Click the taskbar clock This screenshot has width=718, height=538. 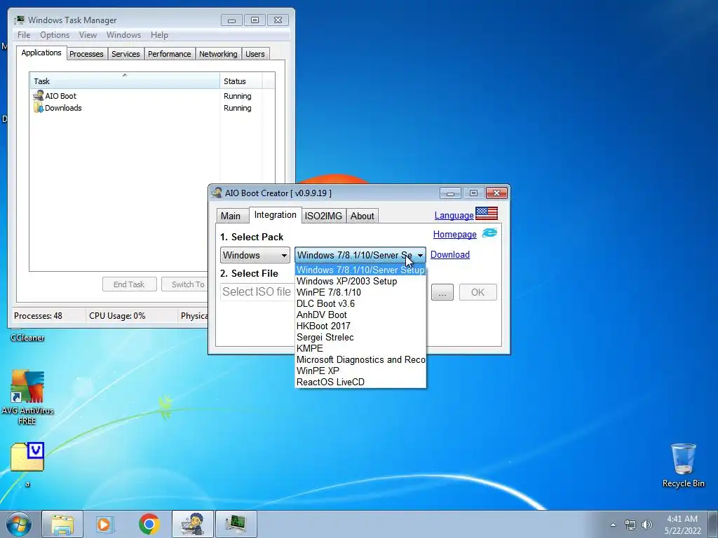(x=682, y=524)
